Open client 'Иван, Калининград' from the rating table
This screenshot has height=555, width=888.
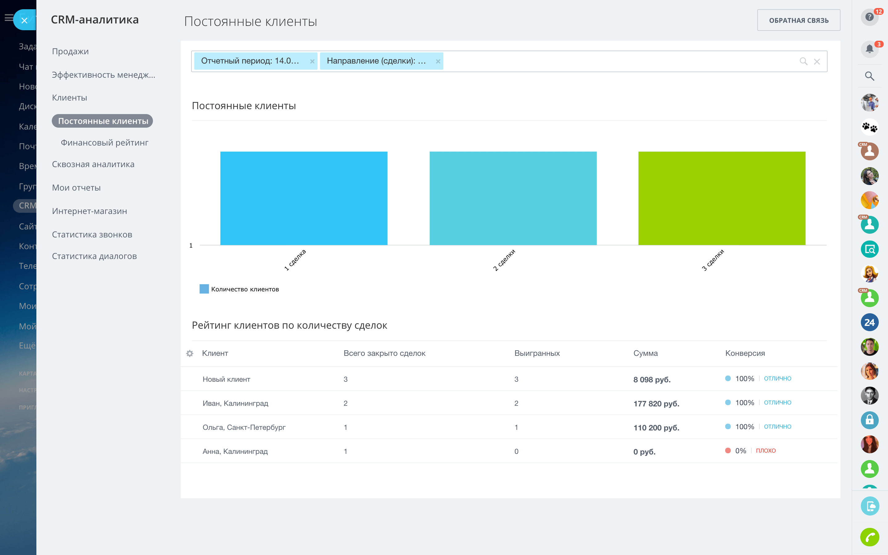click(235, 403)
